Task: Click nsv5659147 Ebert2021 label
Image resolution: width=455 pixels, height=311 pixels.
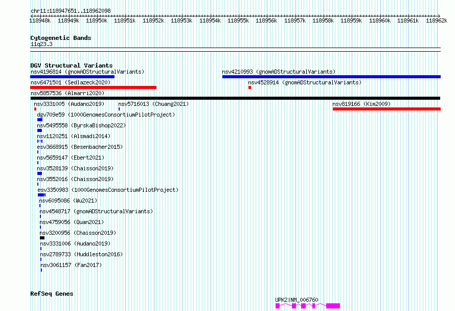Action: tap(71, 158)
